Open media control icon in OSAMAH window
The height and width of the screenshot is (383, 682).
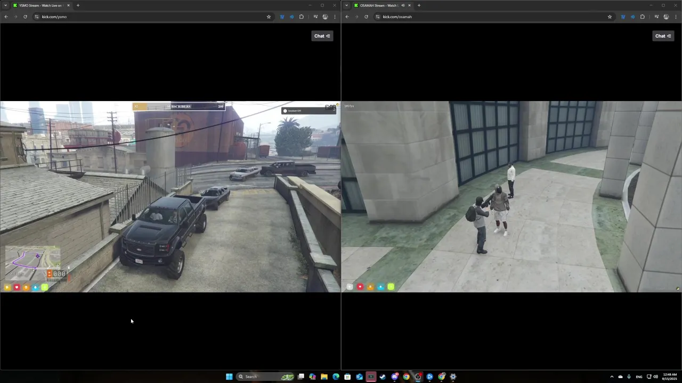[x=656, y=16]
